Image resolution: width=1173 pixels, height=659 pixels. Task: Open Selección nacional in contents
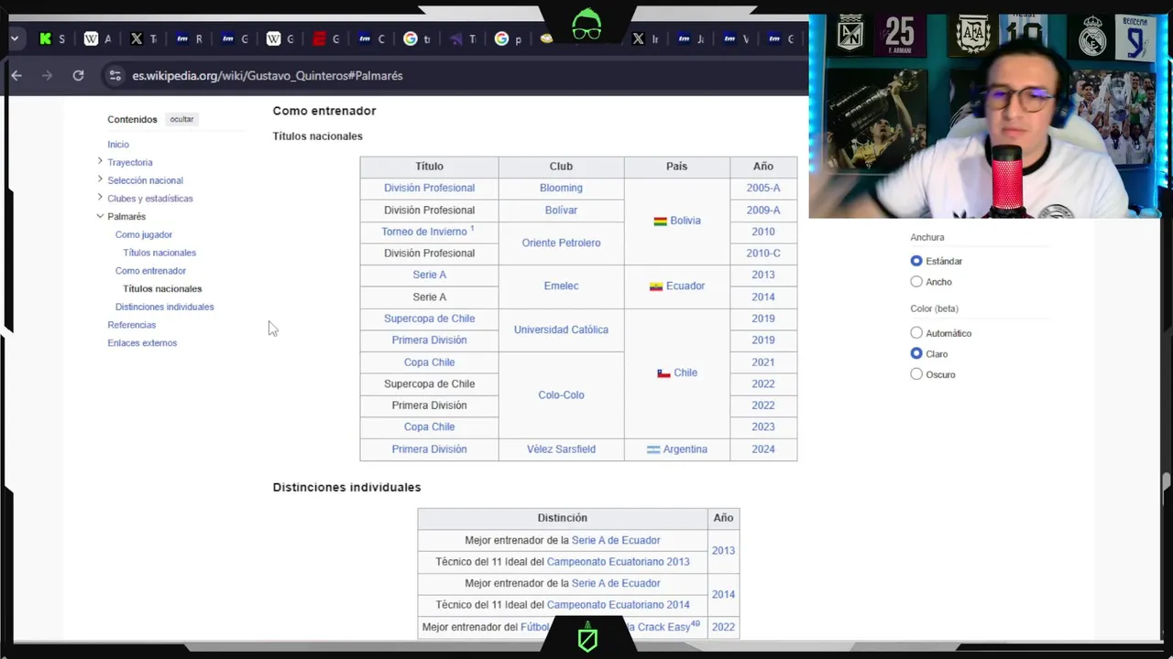pos(145,180)
